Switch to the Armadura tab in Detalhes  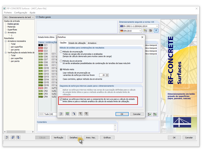click(92, 43)
